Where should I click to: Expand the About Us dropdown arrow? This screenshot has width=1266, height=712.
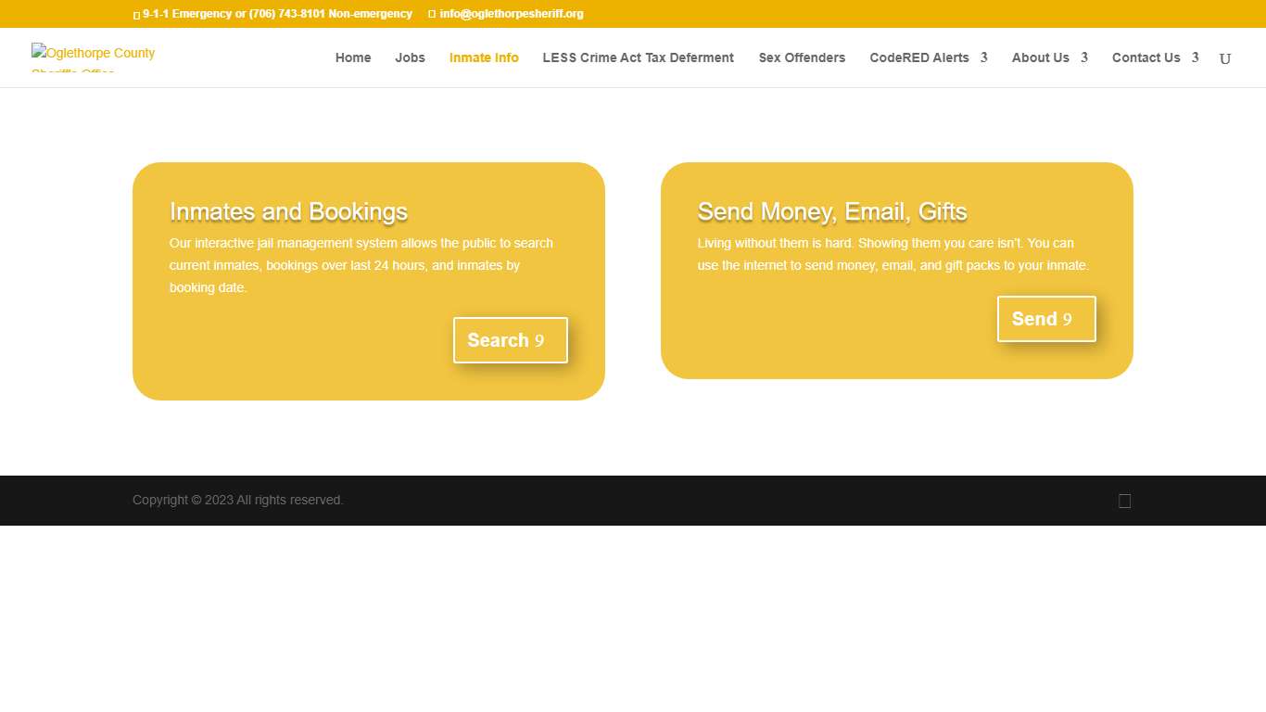(x=1083, y=57)
